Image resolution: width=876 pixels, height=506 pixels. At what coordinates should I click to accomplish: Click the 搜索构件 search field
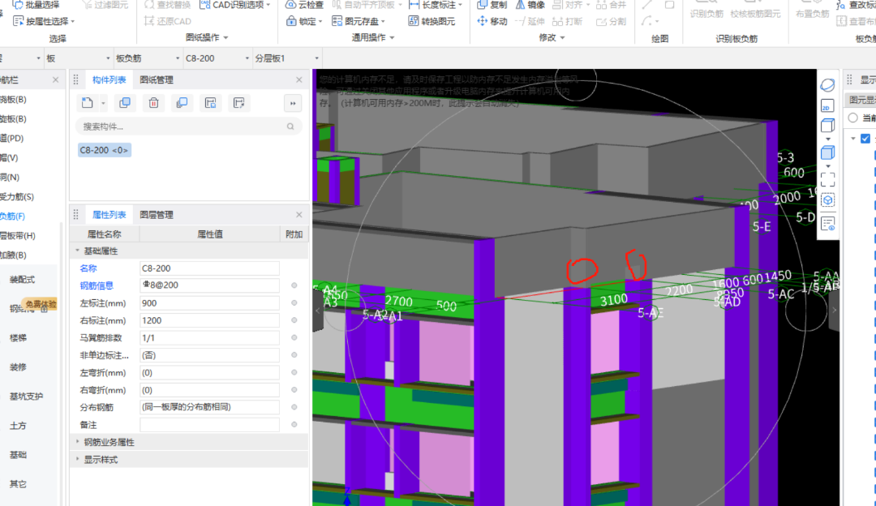[189, 126]
